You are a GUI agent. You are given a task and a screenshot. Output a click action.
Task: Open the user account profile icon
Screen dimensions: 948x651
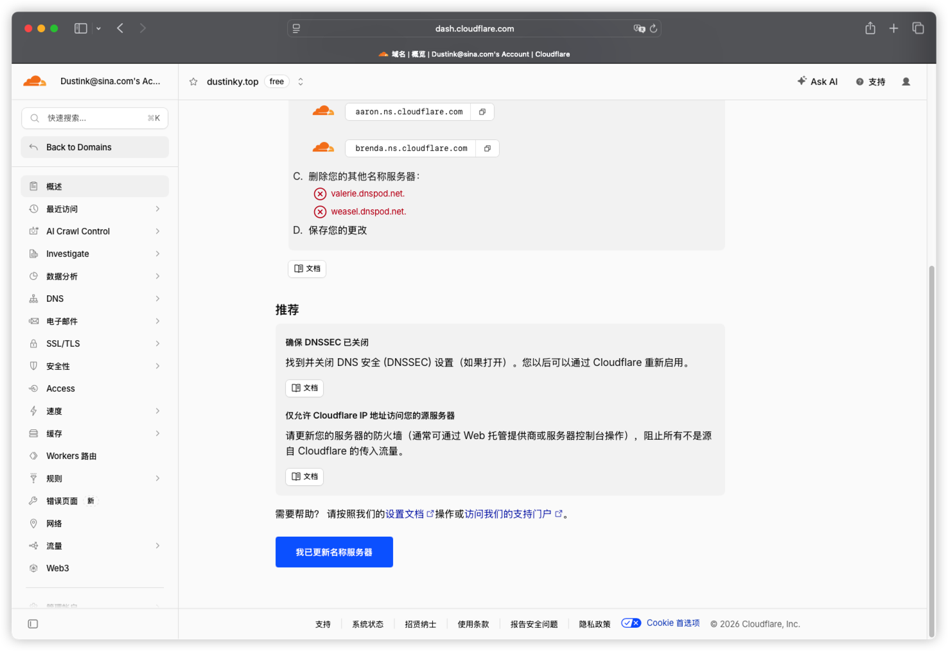[x=906, y=82]
